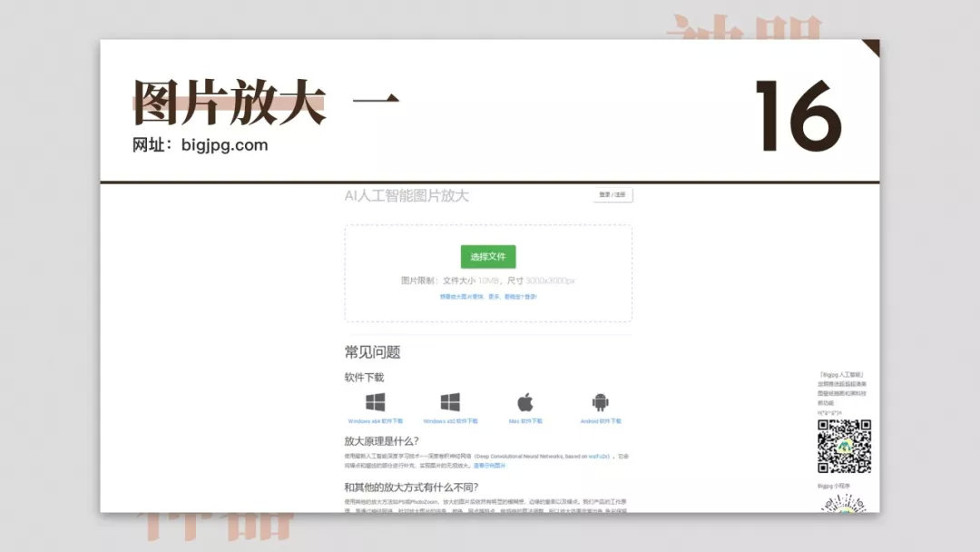Click the Windows x32 软件下载 link
This screenshot has width=980, height=552.
click(449, 419)
